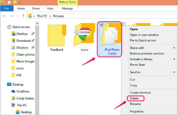Click the This PC computer icon in sidebar

coord(13,105)
